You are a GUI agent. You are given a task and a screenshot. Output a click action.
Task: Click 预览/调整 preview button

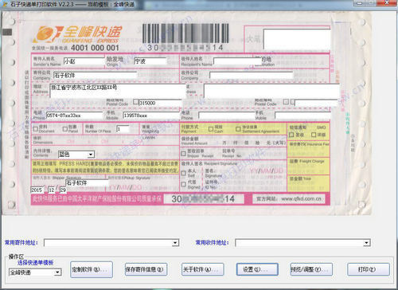click(x=311, y=269)
